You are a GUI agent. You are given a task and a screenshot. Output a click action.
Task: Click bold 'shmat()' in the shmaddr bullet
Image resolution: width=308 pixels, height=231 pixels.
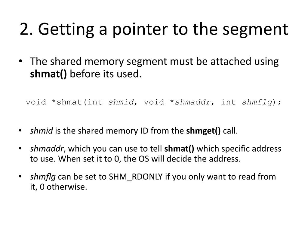[x=179, y=149]
